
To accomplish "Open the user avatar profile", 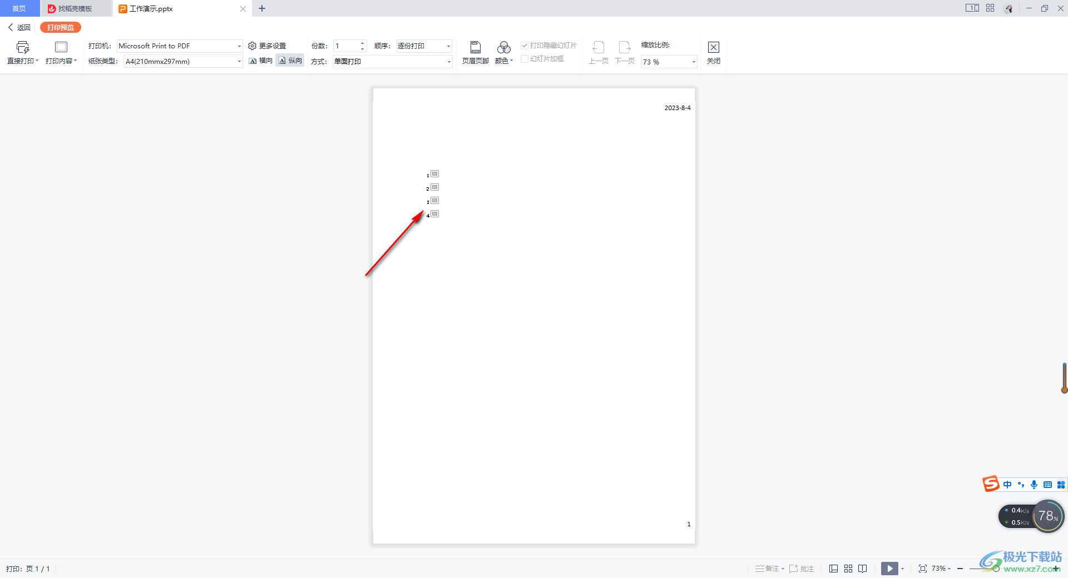I will (1008, 8).
